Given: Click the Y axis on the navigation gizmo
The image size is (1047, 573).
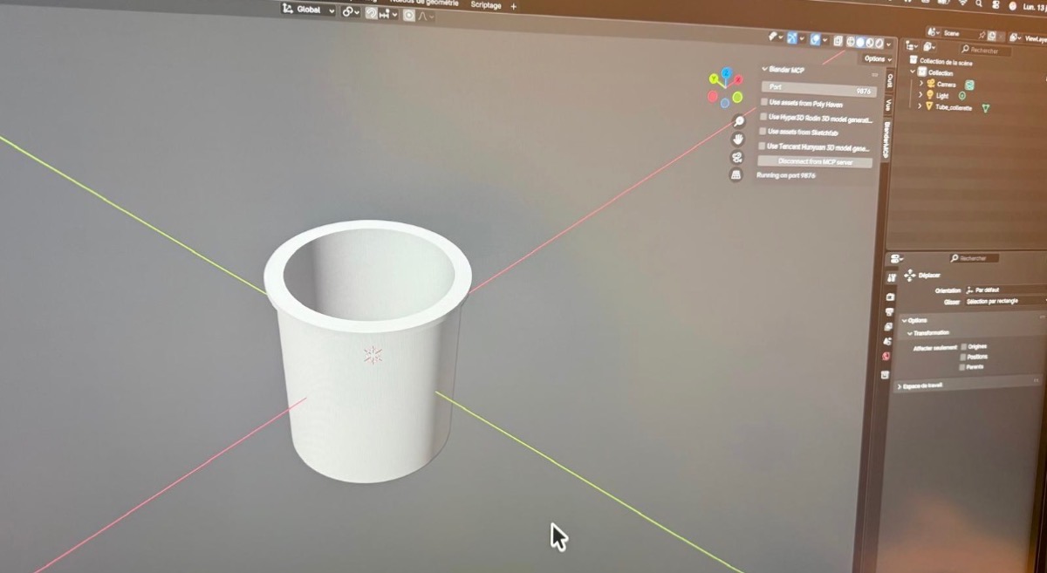Looking at the screenshot, I should 713,78.
